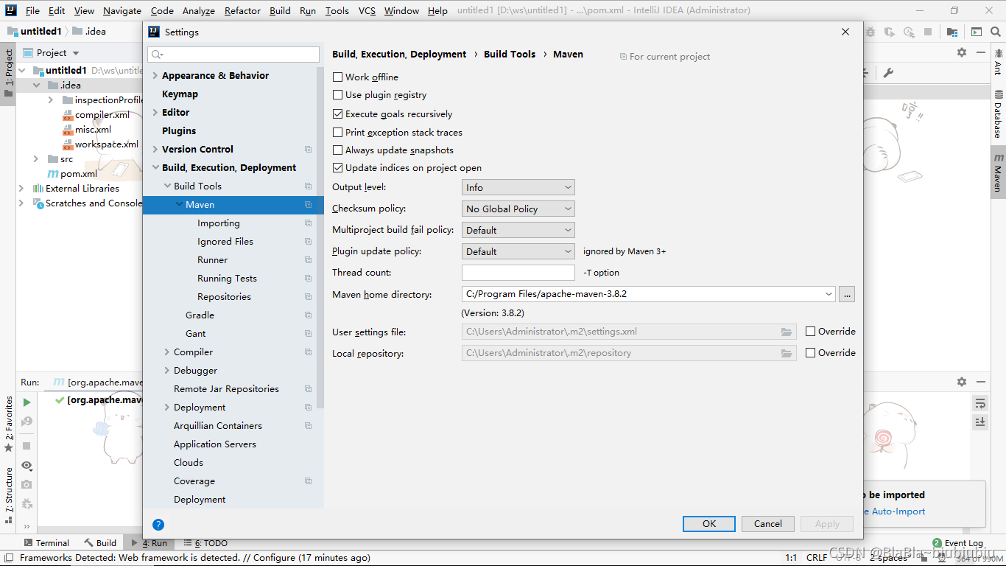
Task: Open the VCS menu
Action: (367, 10)
